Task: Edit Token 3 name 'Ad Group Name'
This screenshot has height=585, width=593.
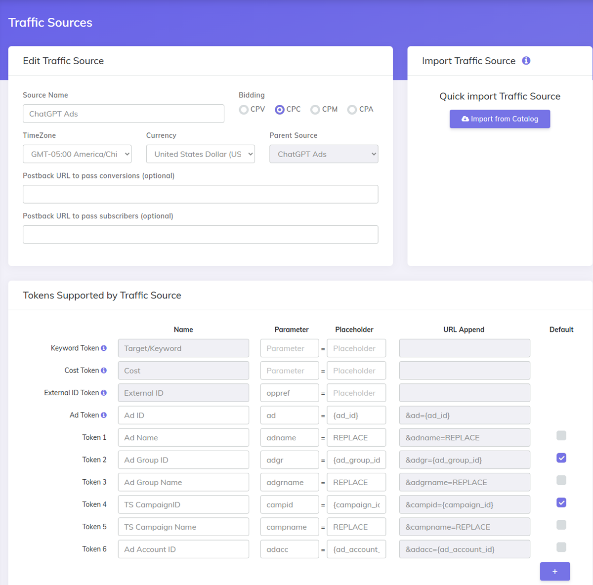Action: tap(183, 482)
